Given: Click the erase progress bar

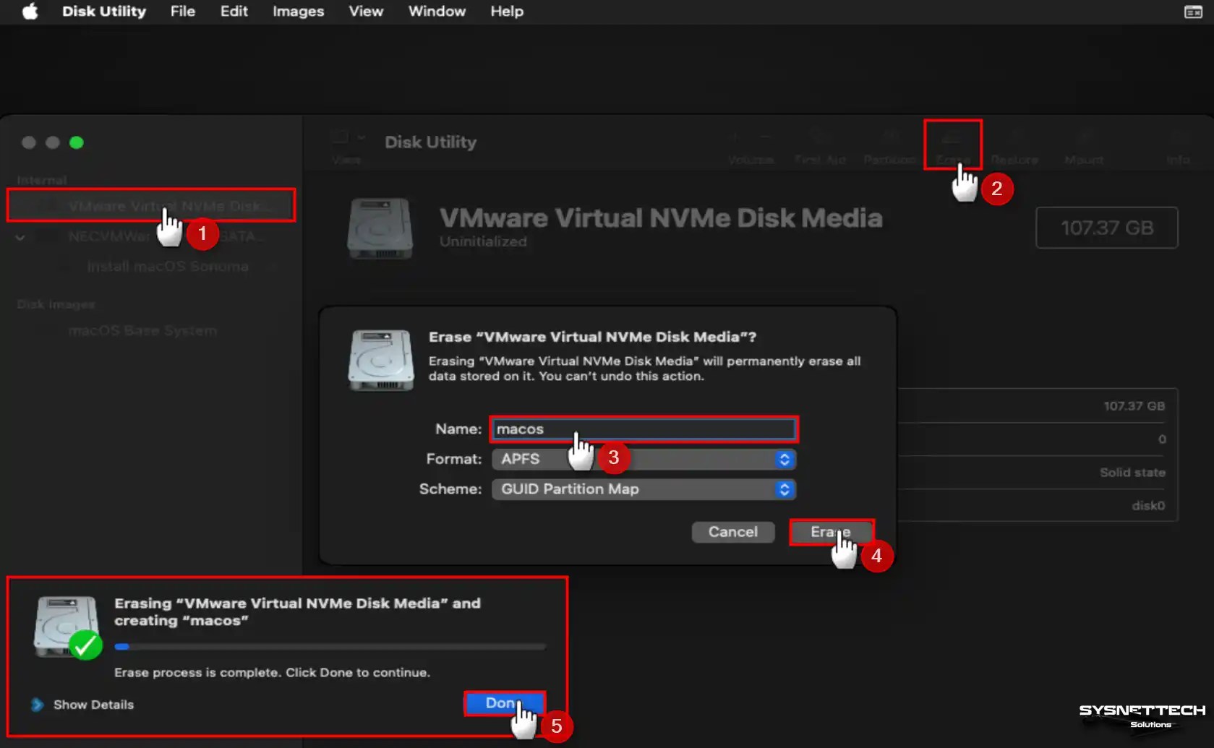Looking at the screenshot, I should click(x=330, y=647).
